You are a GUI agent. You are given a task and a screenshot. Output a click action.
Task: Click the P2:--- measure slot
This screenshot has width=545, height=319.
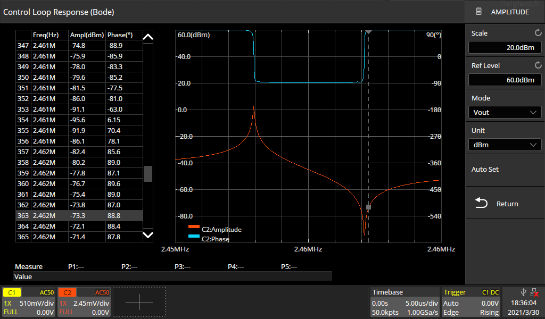[129, 266]
